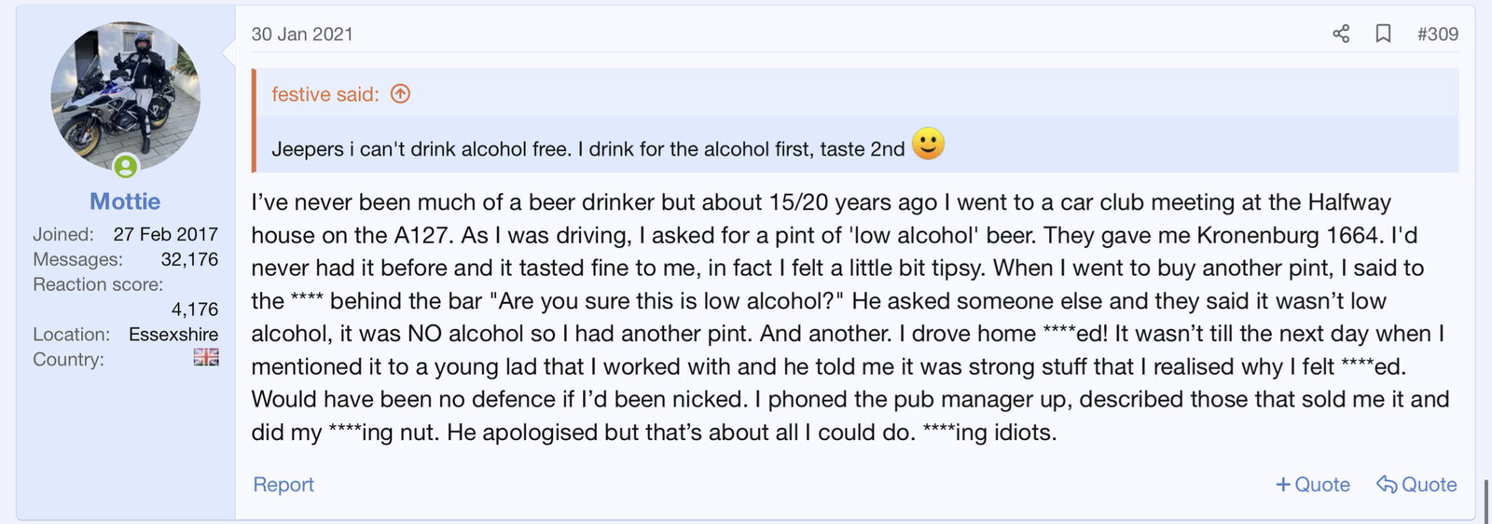Screen dimensions: 1492x524
Task: Click the UK country flag icon
Action: [206, 358]
